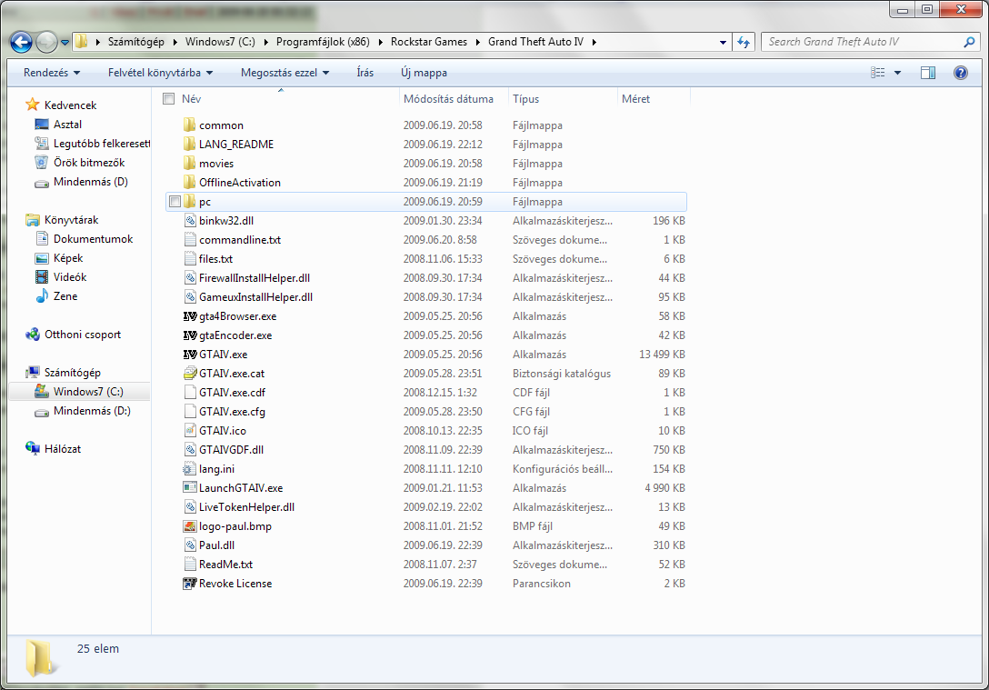The image size is (989, 690).
Task: Open Képek library
Action: pos(68,258)
